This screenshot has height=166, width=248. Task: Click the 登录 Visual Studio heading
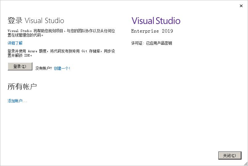pyautogui.click(x=36, y=21)
